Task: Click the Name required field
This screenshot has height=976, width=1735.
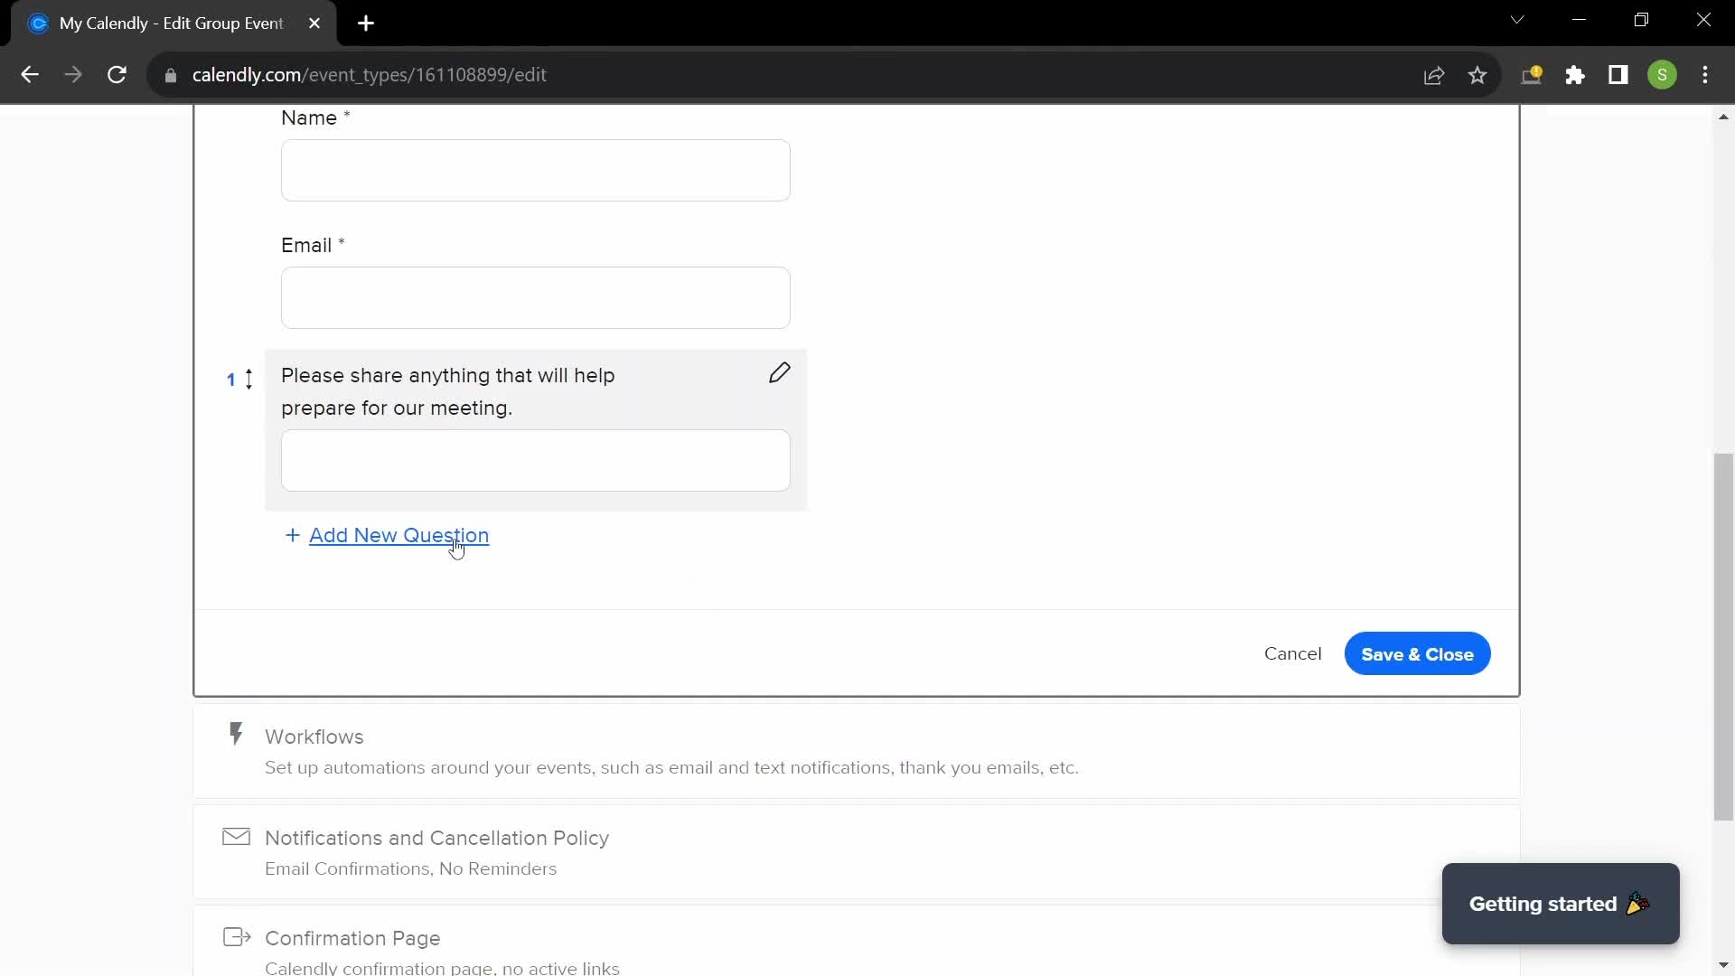Action: tap(536, 169)
